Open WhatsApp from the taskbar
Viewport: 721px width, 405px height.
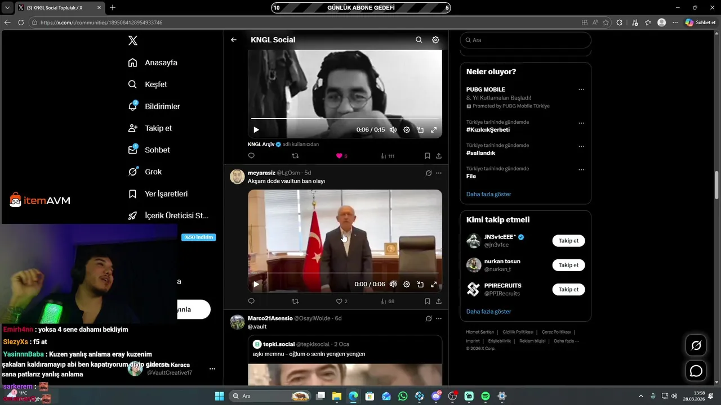[x=403, y=396]
